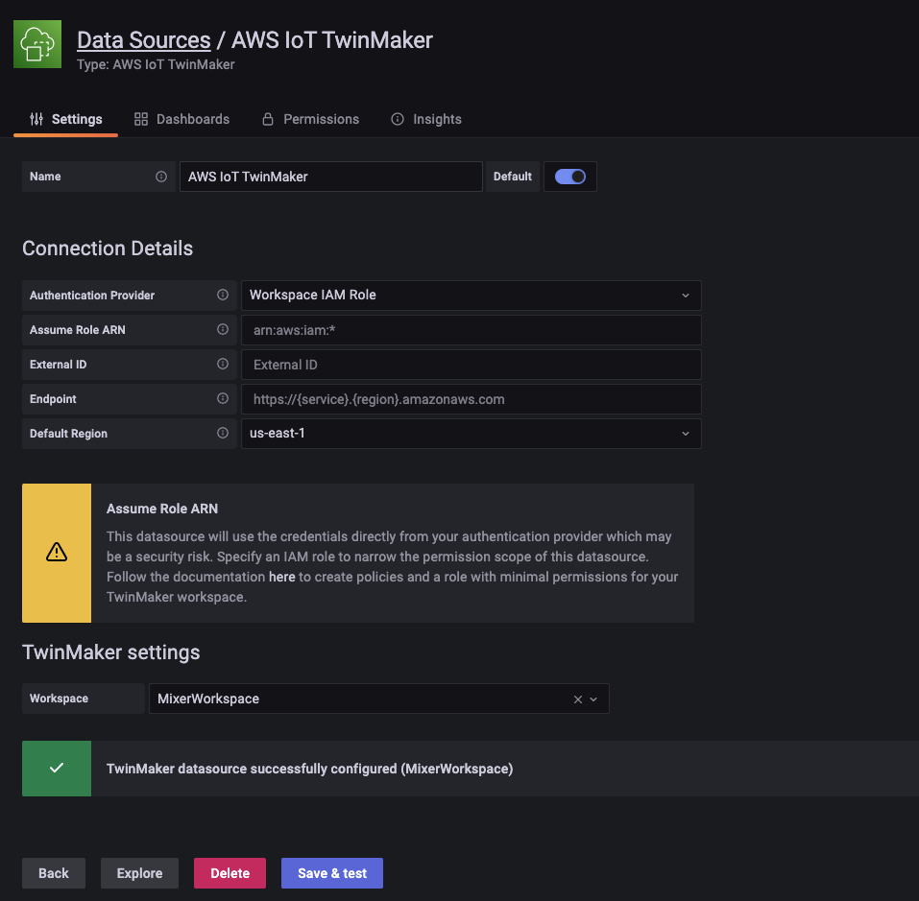
Task: Click the Explore button
Action: point(139,873)
